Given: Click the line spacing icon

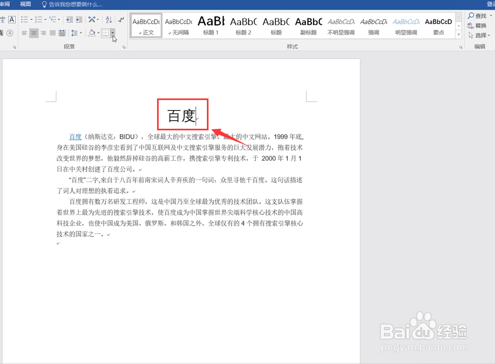Looking at the screenshot, I should click(x=75, y=32).
